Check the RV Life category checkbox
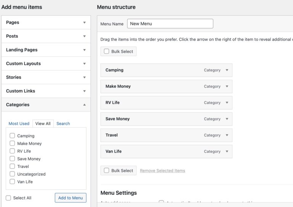The width and height of the screenshot is (293, 207). 12,151
